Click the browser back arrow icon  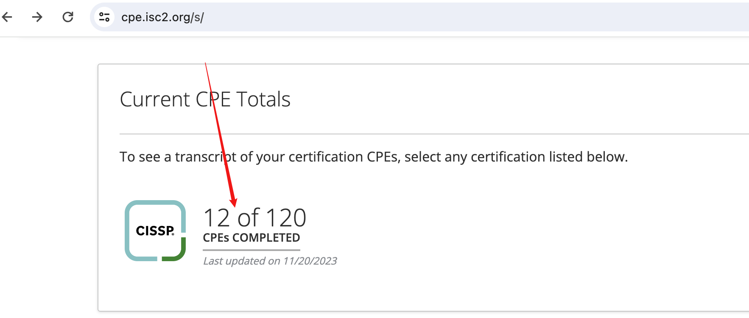[8, 17]
